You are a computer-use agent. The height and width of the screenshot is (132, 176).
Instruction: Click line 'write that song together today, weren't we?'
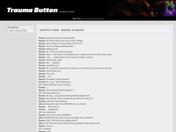tap(82, 123)
